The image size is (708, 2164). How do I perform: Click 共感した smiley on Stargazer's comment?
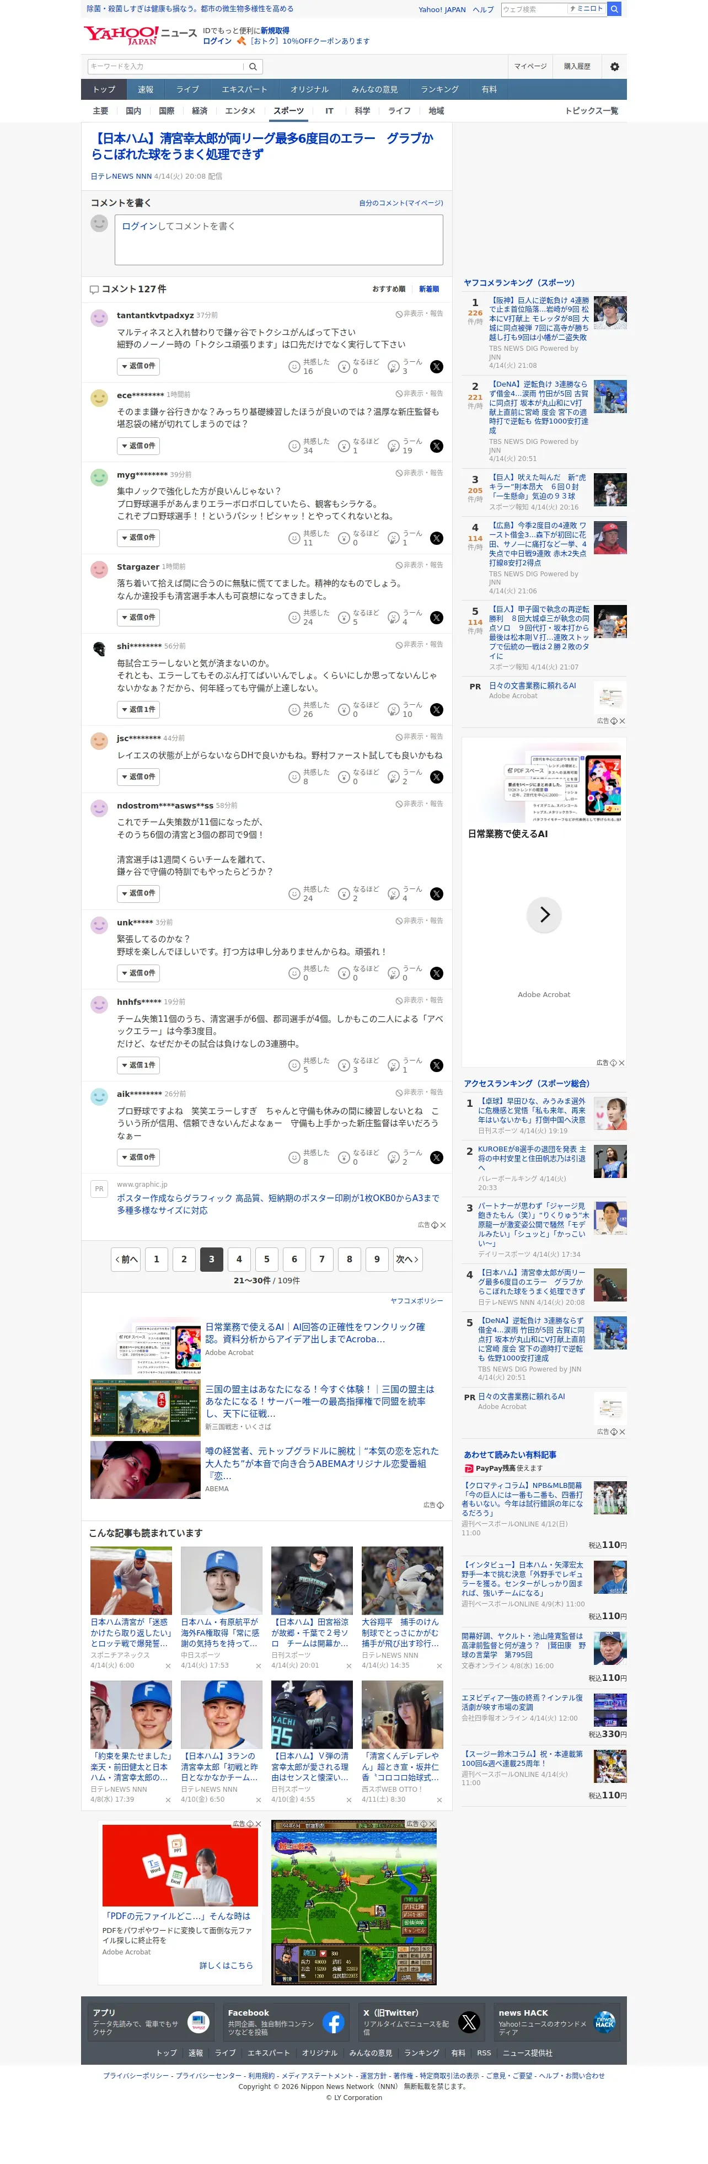click(x=294, y=618)
